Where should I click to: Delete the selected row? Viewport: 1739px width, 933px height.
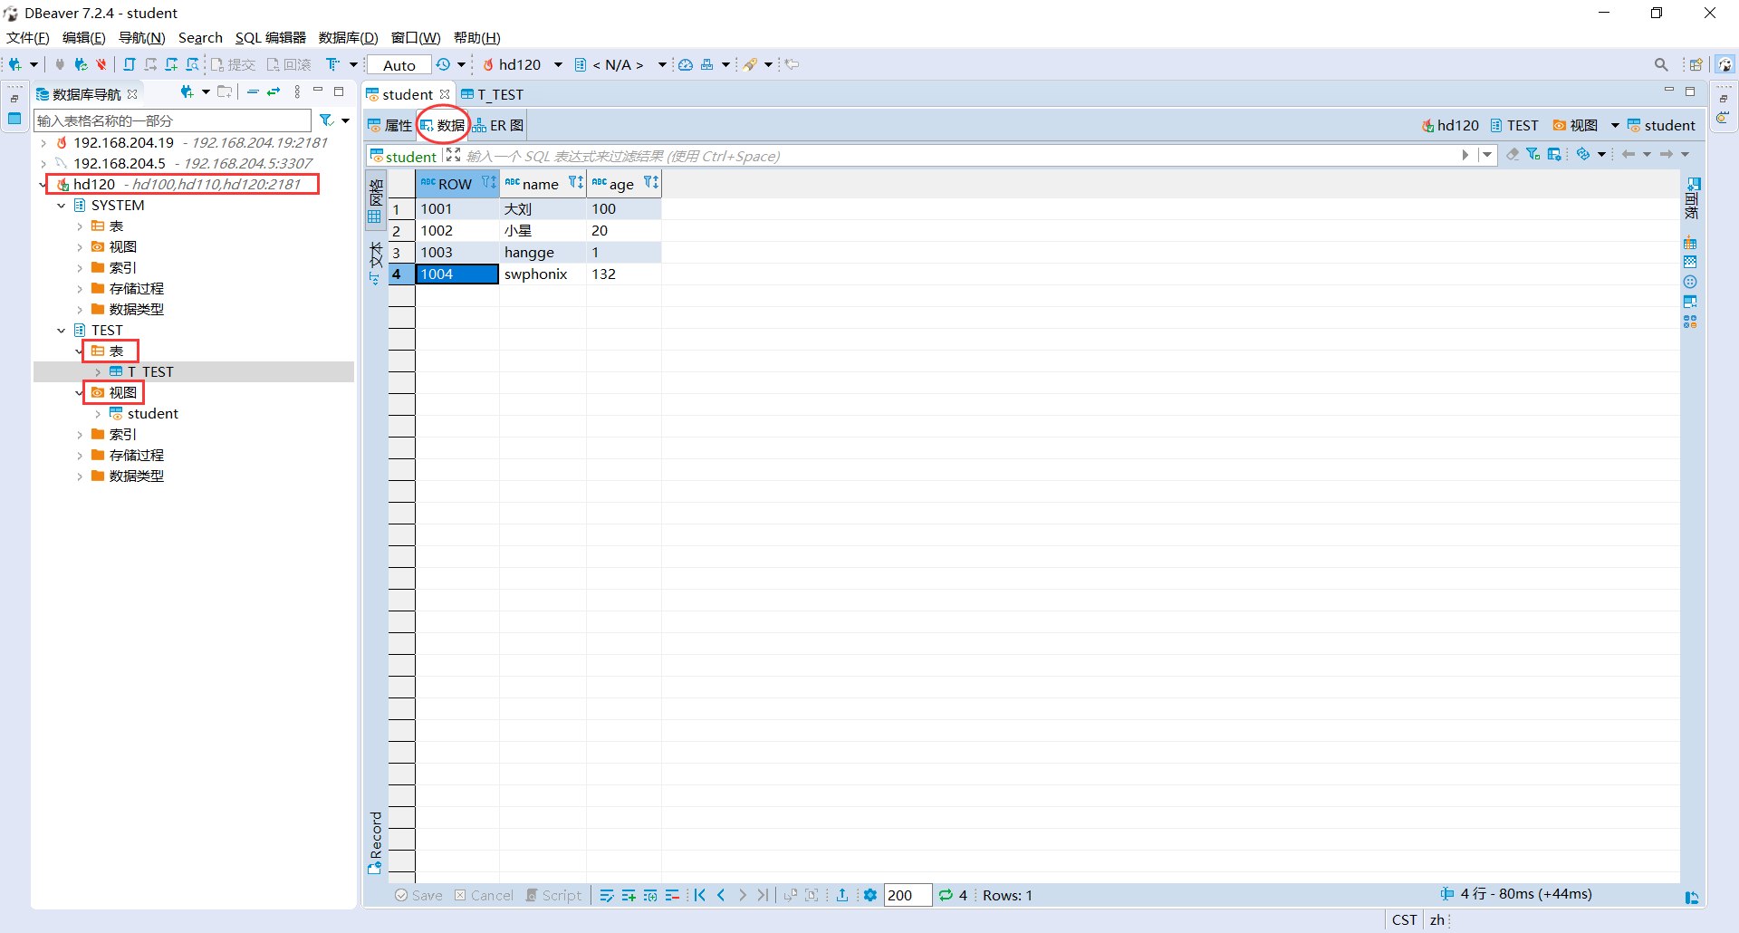[x=673, y=895]
